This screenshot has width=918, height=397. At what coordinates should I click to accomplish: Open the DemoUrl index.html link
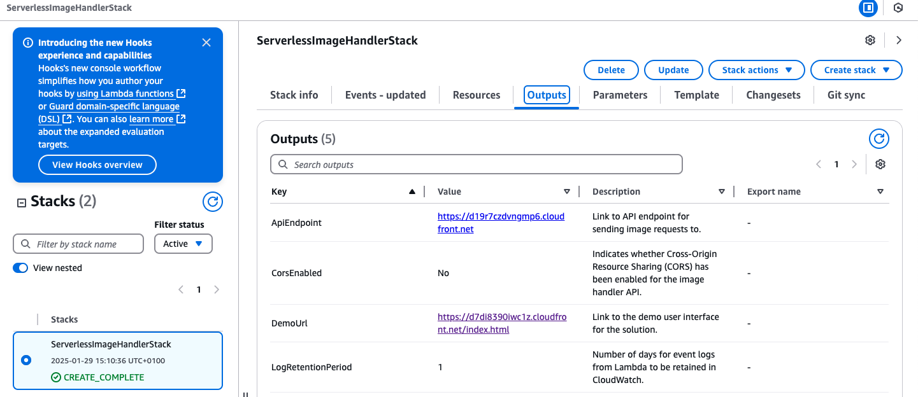click(502, 323)
